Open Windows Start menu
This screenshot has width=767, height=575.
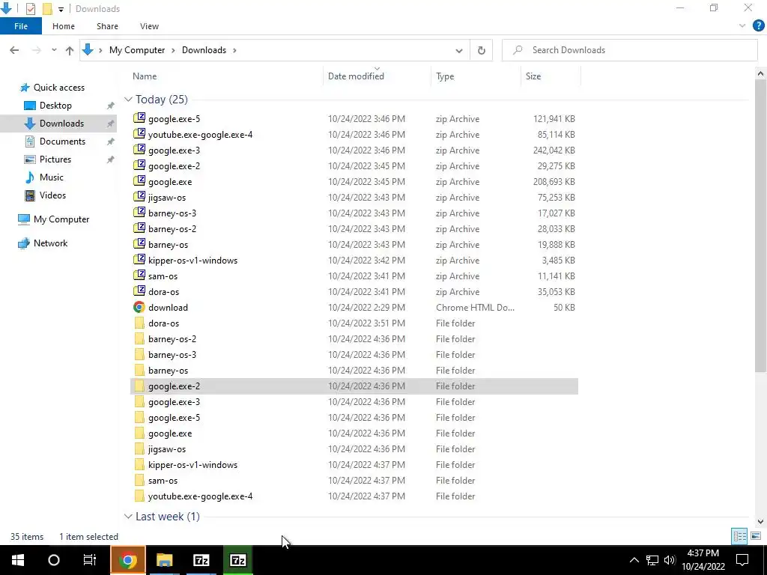18,560
